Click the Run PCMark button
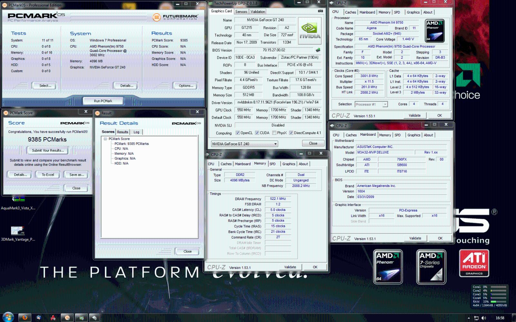 (103, 101)
